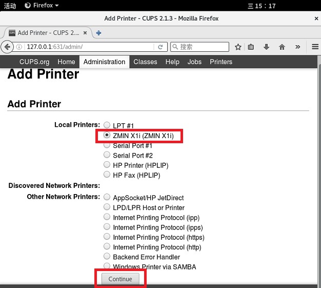Go to the CUPS Home tab

click(66, 62)
